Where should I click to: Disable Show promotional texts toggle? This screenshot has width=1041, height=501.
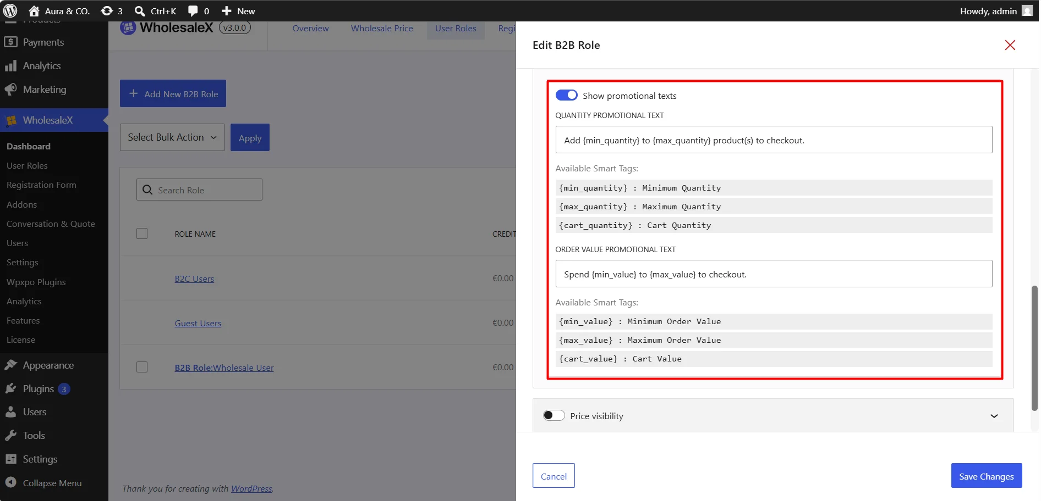(566, 95)
